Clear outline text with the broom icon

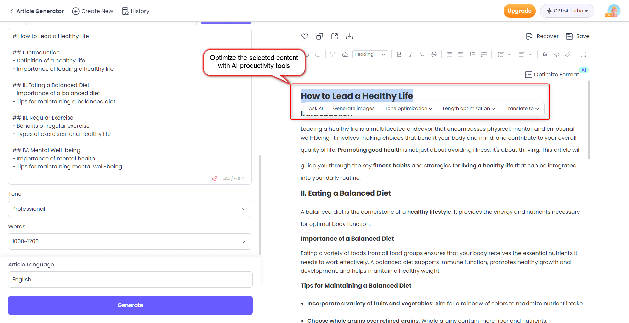(214, 178)
